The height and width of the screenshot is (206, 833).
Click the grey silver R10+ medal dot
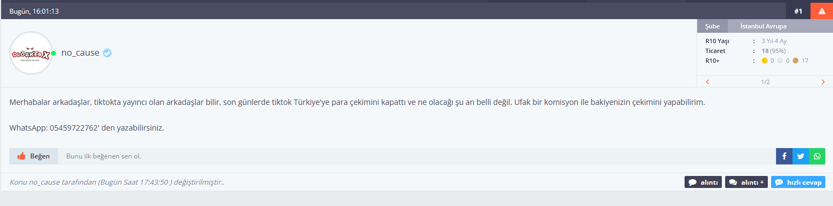[780, 61]
